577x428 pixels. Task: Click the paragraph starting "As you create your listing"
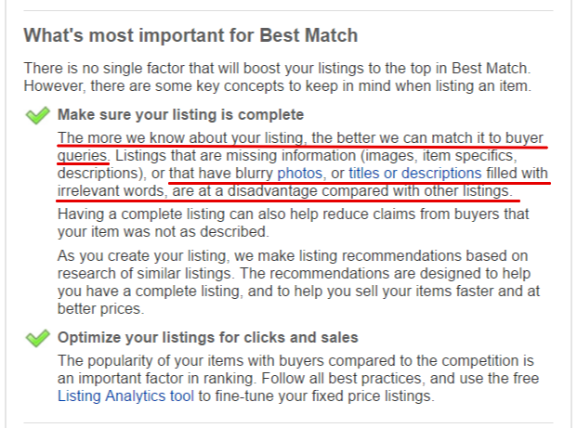(x=298, y=282)
